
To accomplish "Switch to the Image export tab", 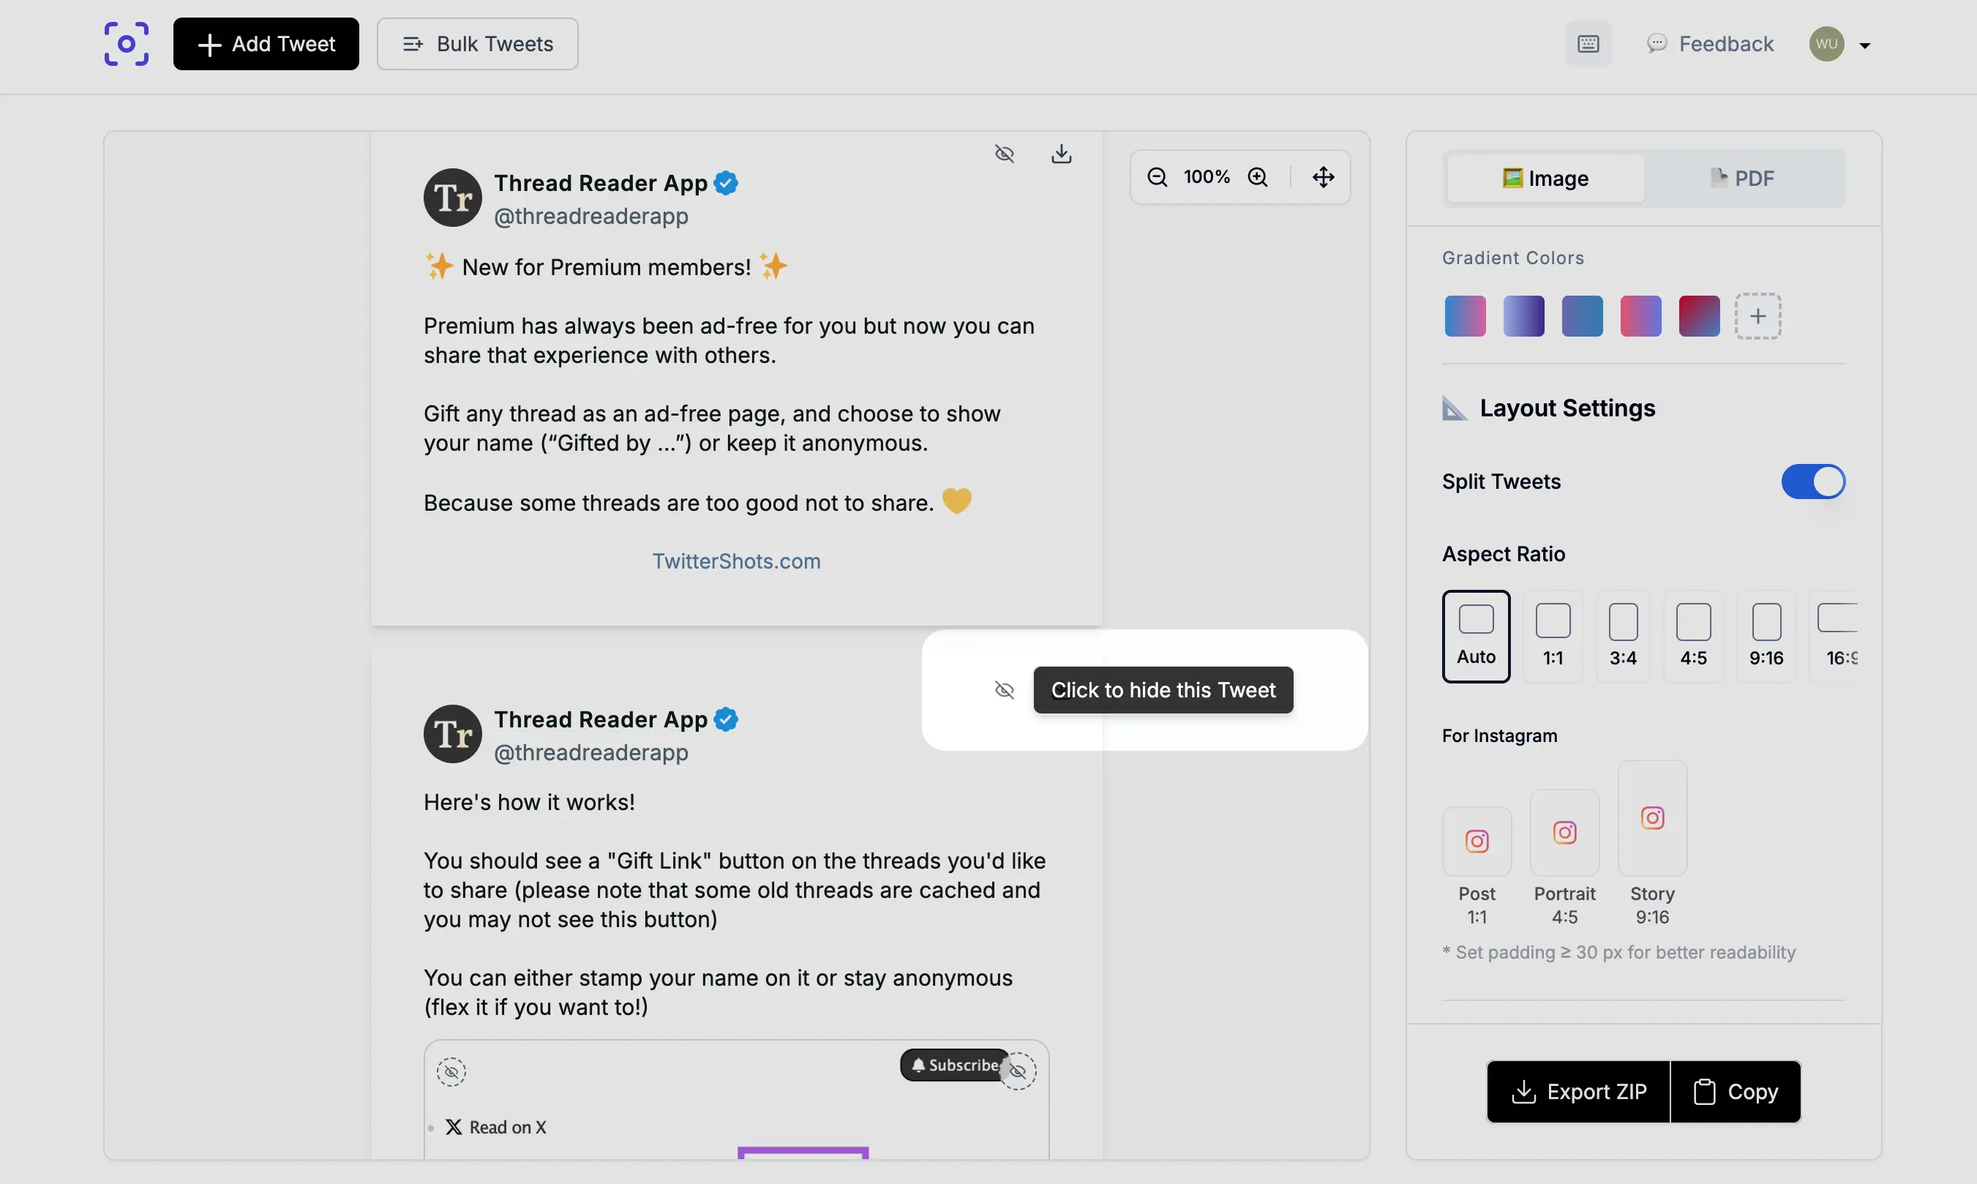I will pyautogui.click(x=1545, y=177).
